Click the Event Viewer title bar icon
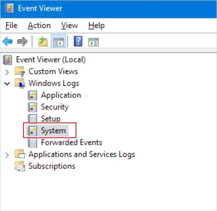The image size is (217, 211). tap(9, 8)
